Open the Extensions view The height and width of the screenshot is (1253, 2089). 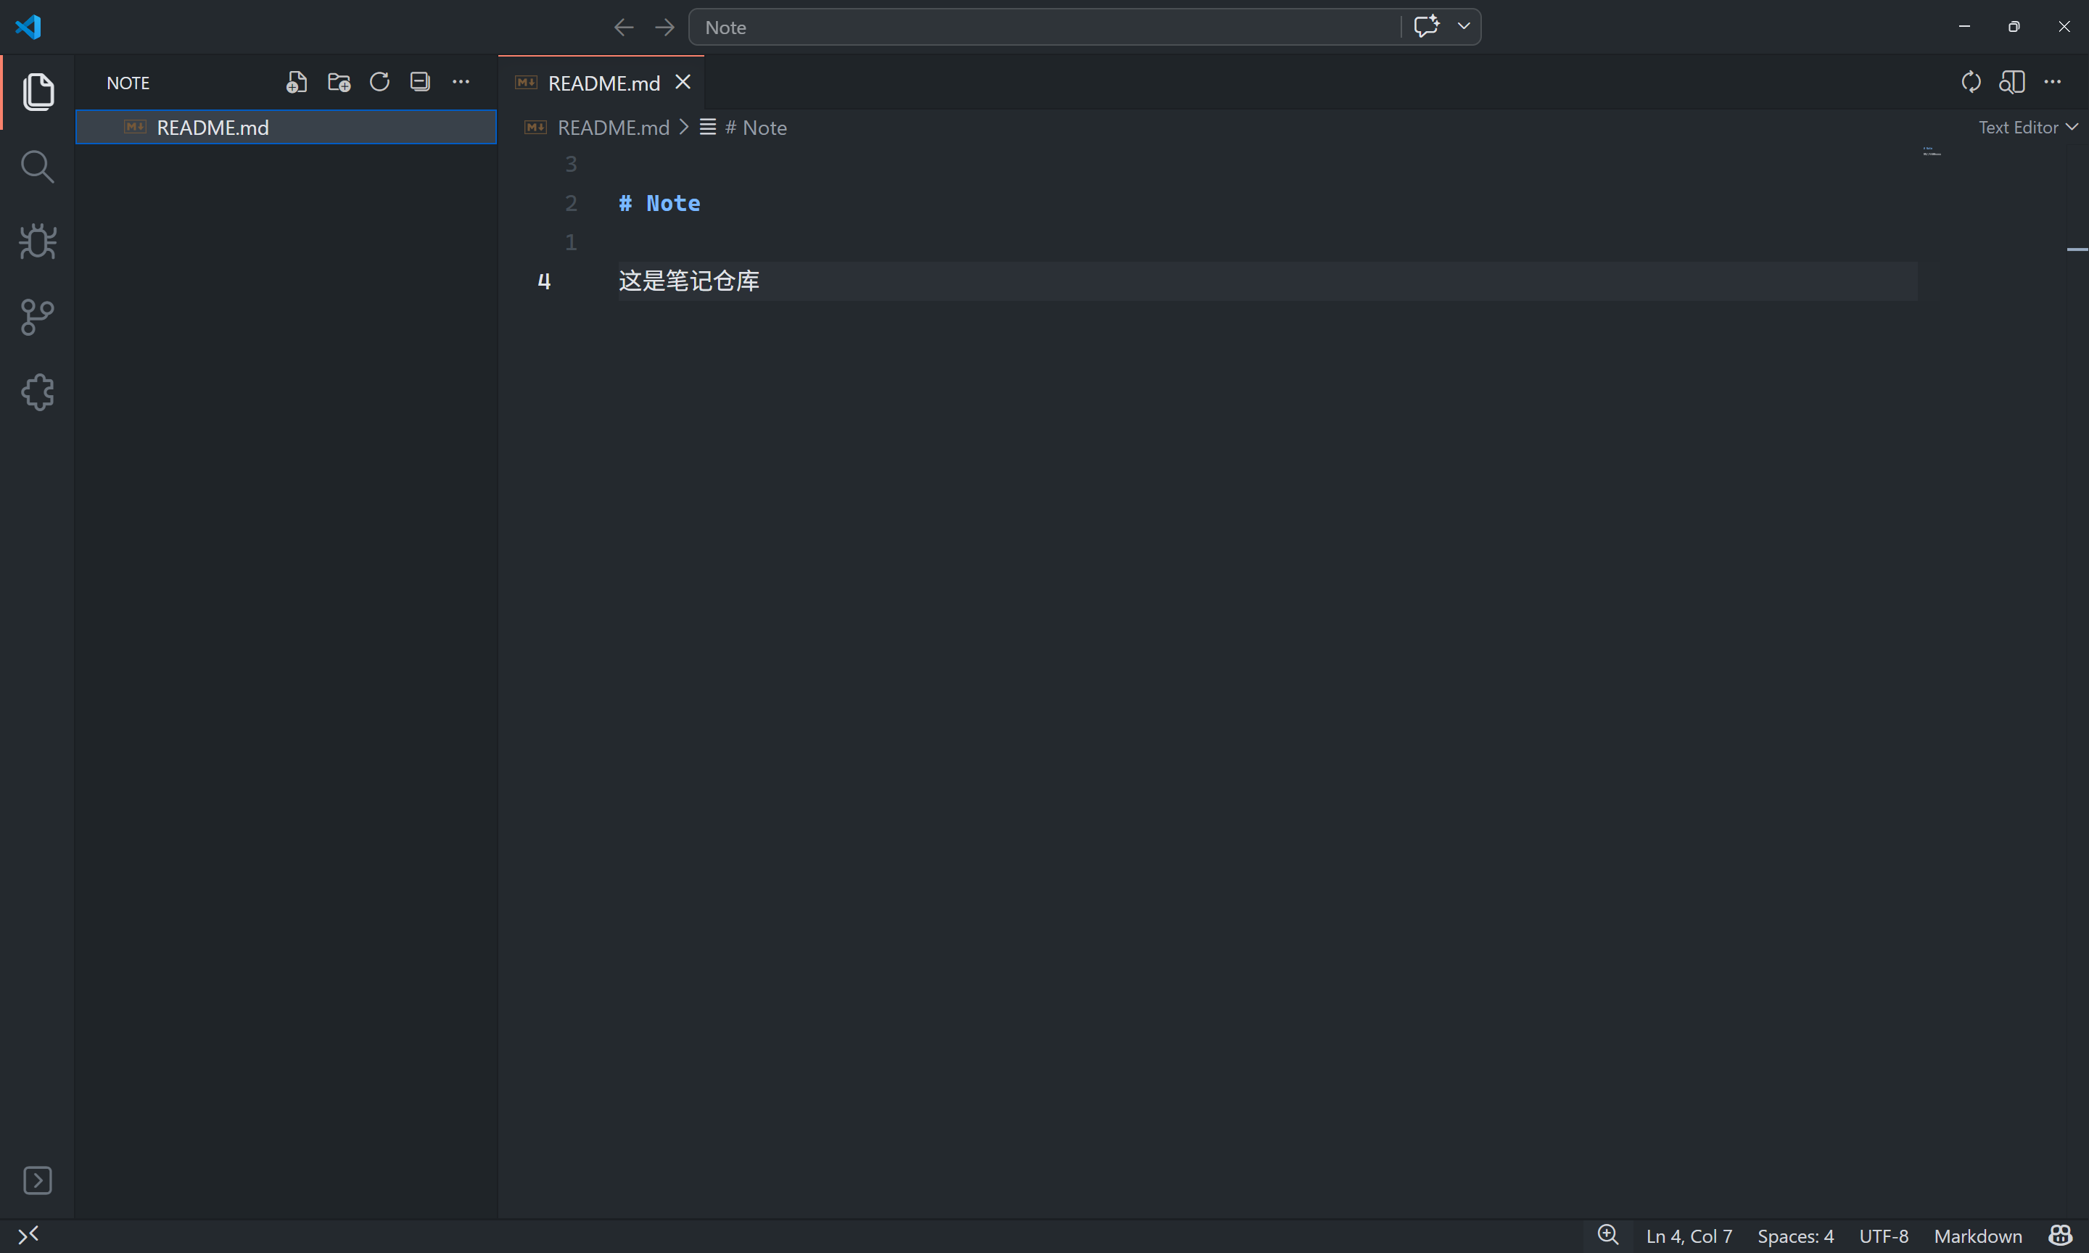37,392
